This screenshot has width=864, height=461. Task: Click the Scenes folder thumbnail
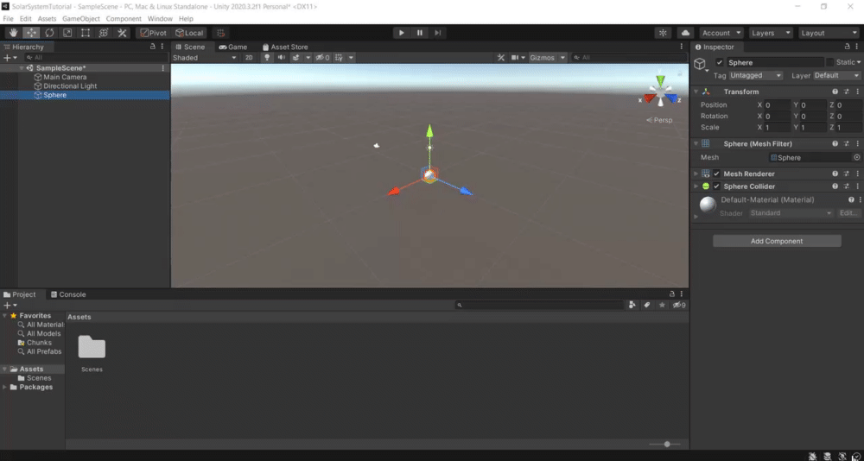pyautogui.click(x=92, y=347)
